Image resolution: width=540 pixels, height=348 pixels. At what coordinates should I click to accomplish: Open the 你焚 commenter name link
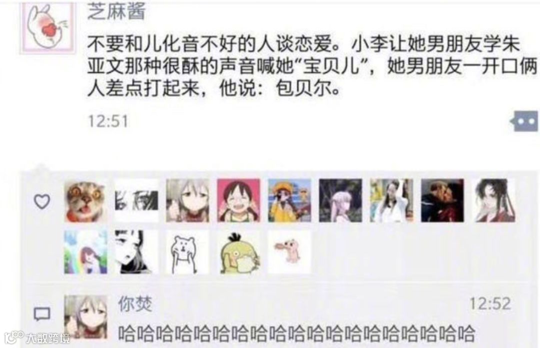(x=135, y=304)
